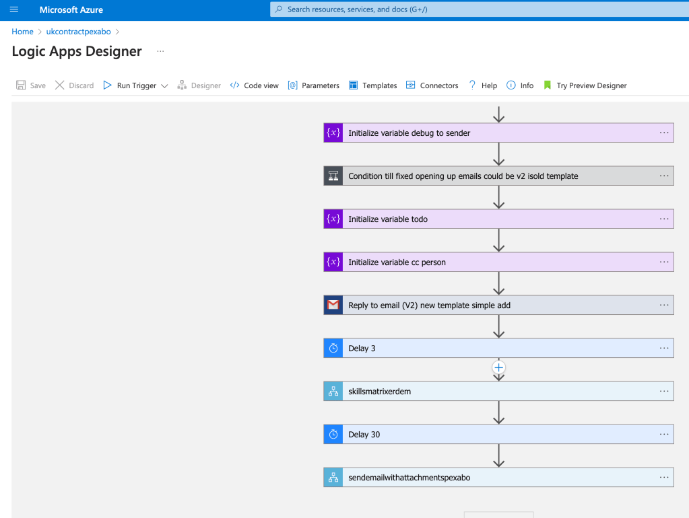The width and height of the screenshot is (689, 518).
Task: Click the Templates grid icon
Action: coord(354,85)
